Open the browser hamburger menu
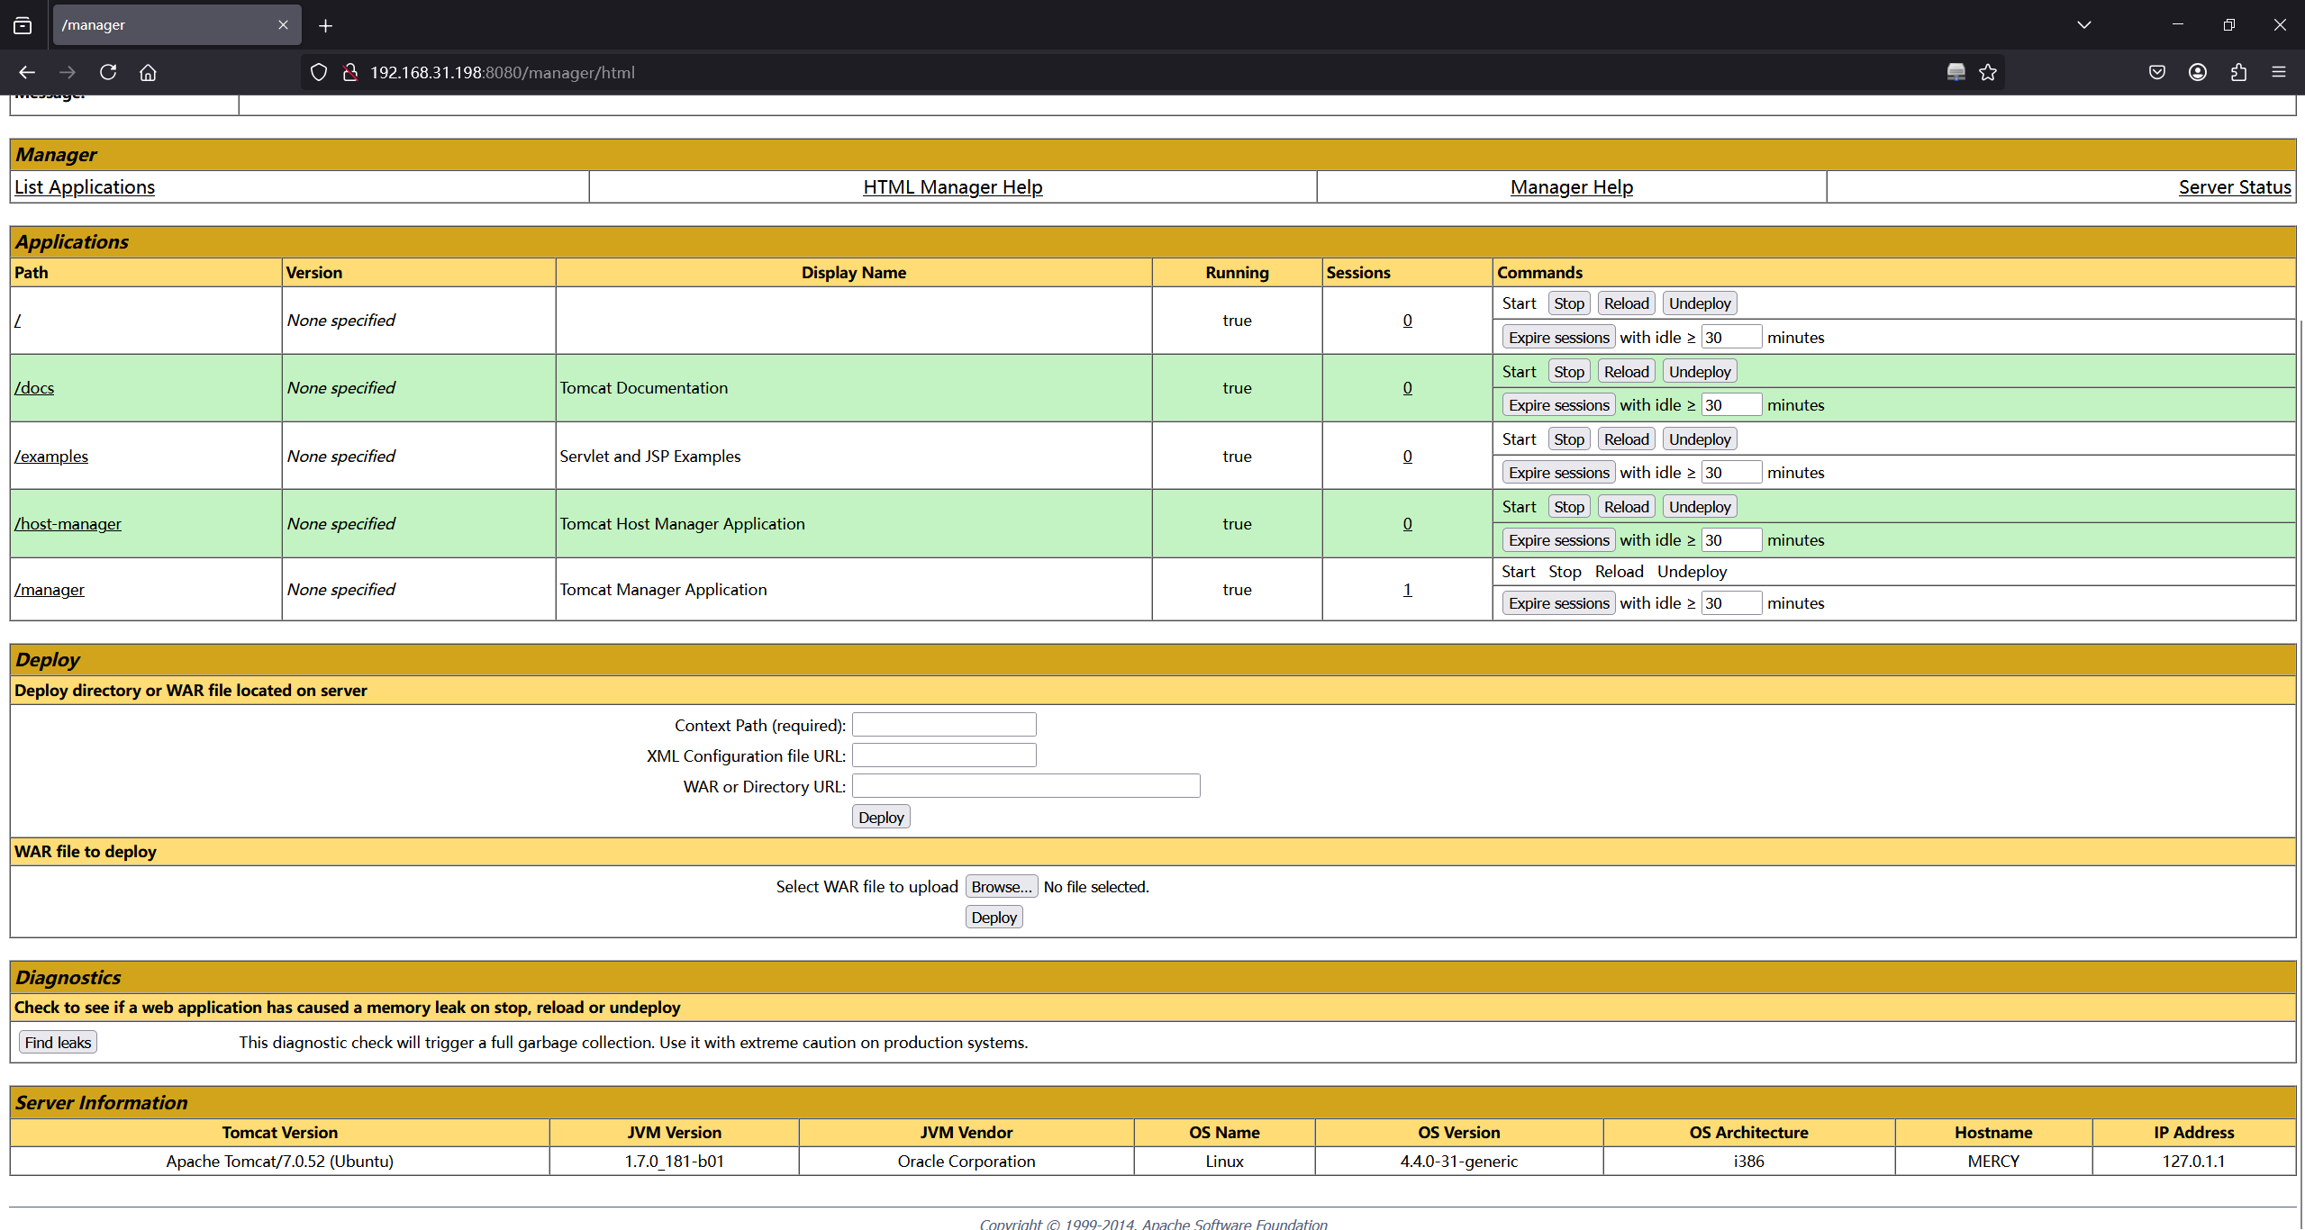 pyautogui.click(x=2279, y=72)
